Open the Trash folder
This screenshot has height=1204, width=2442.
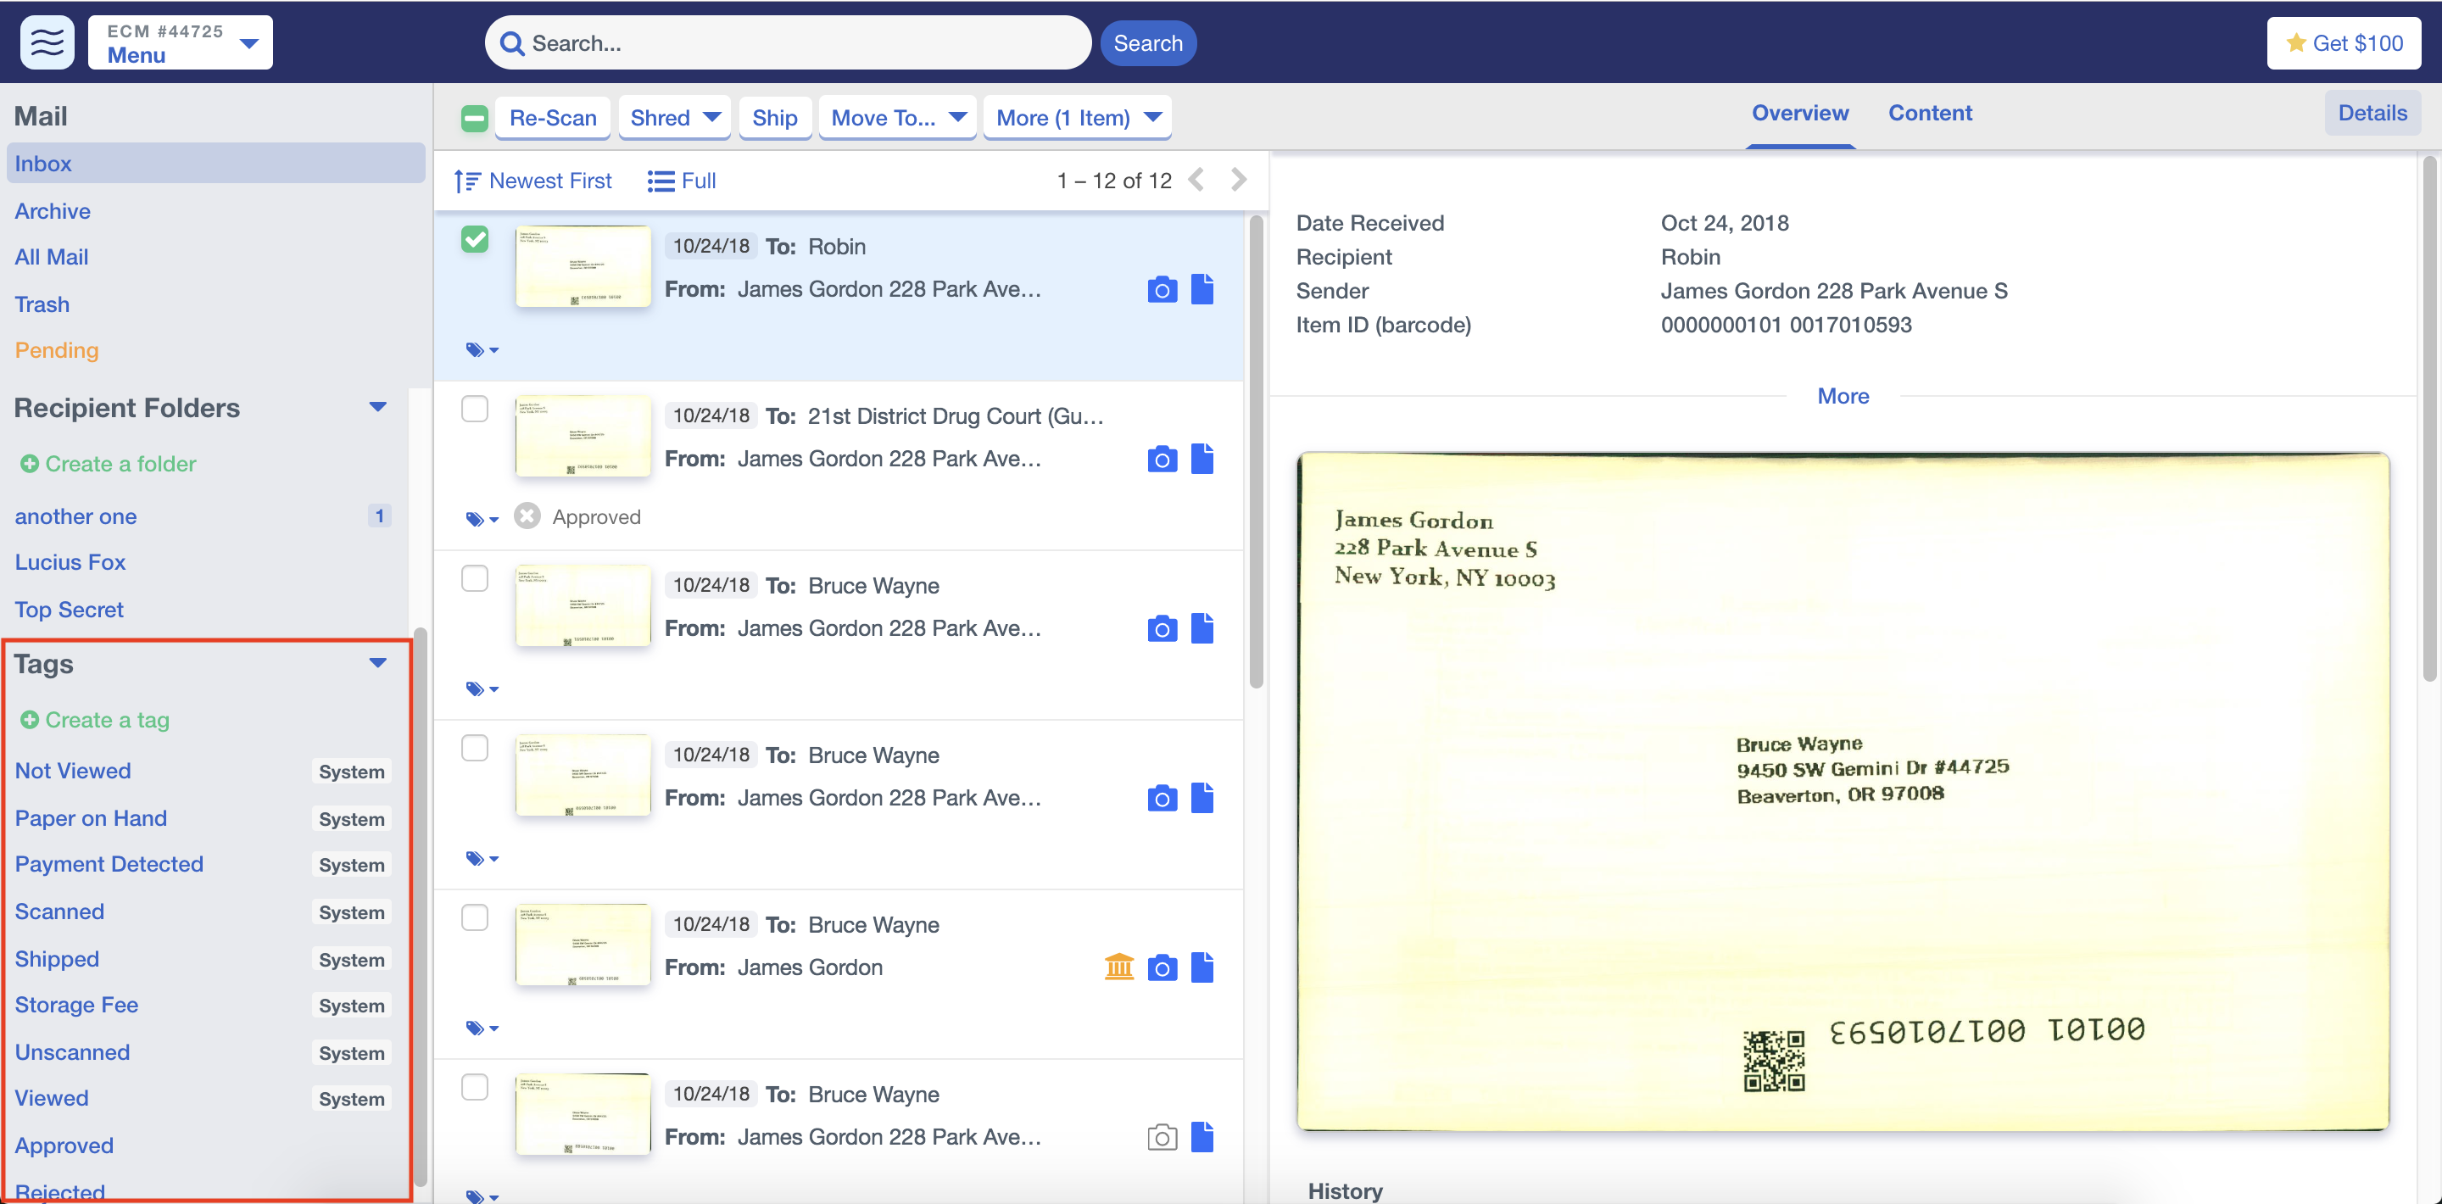tap(42, 304)
